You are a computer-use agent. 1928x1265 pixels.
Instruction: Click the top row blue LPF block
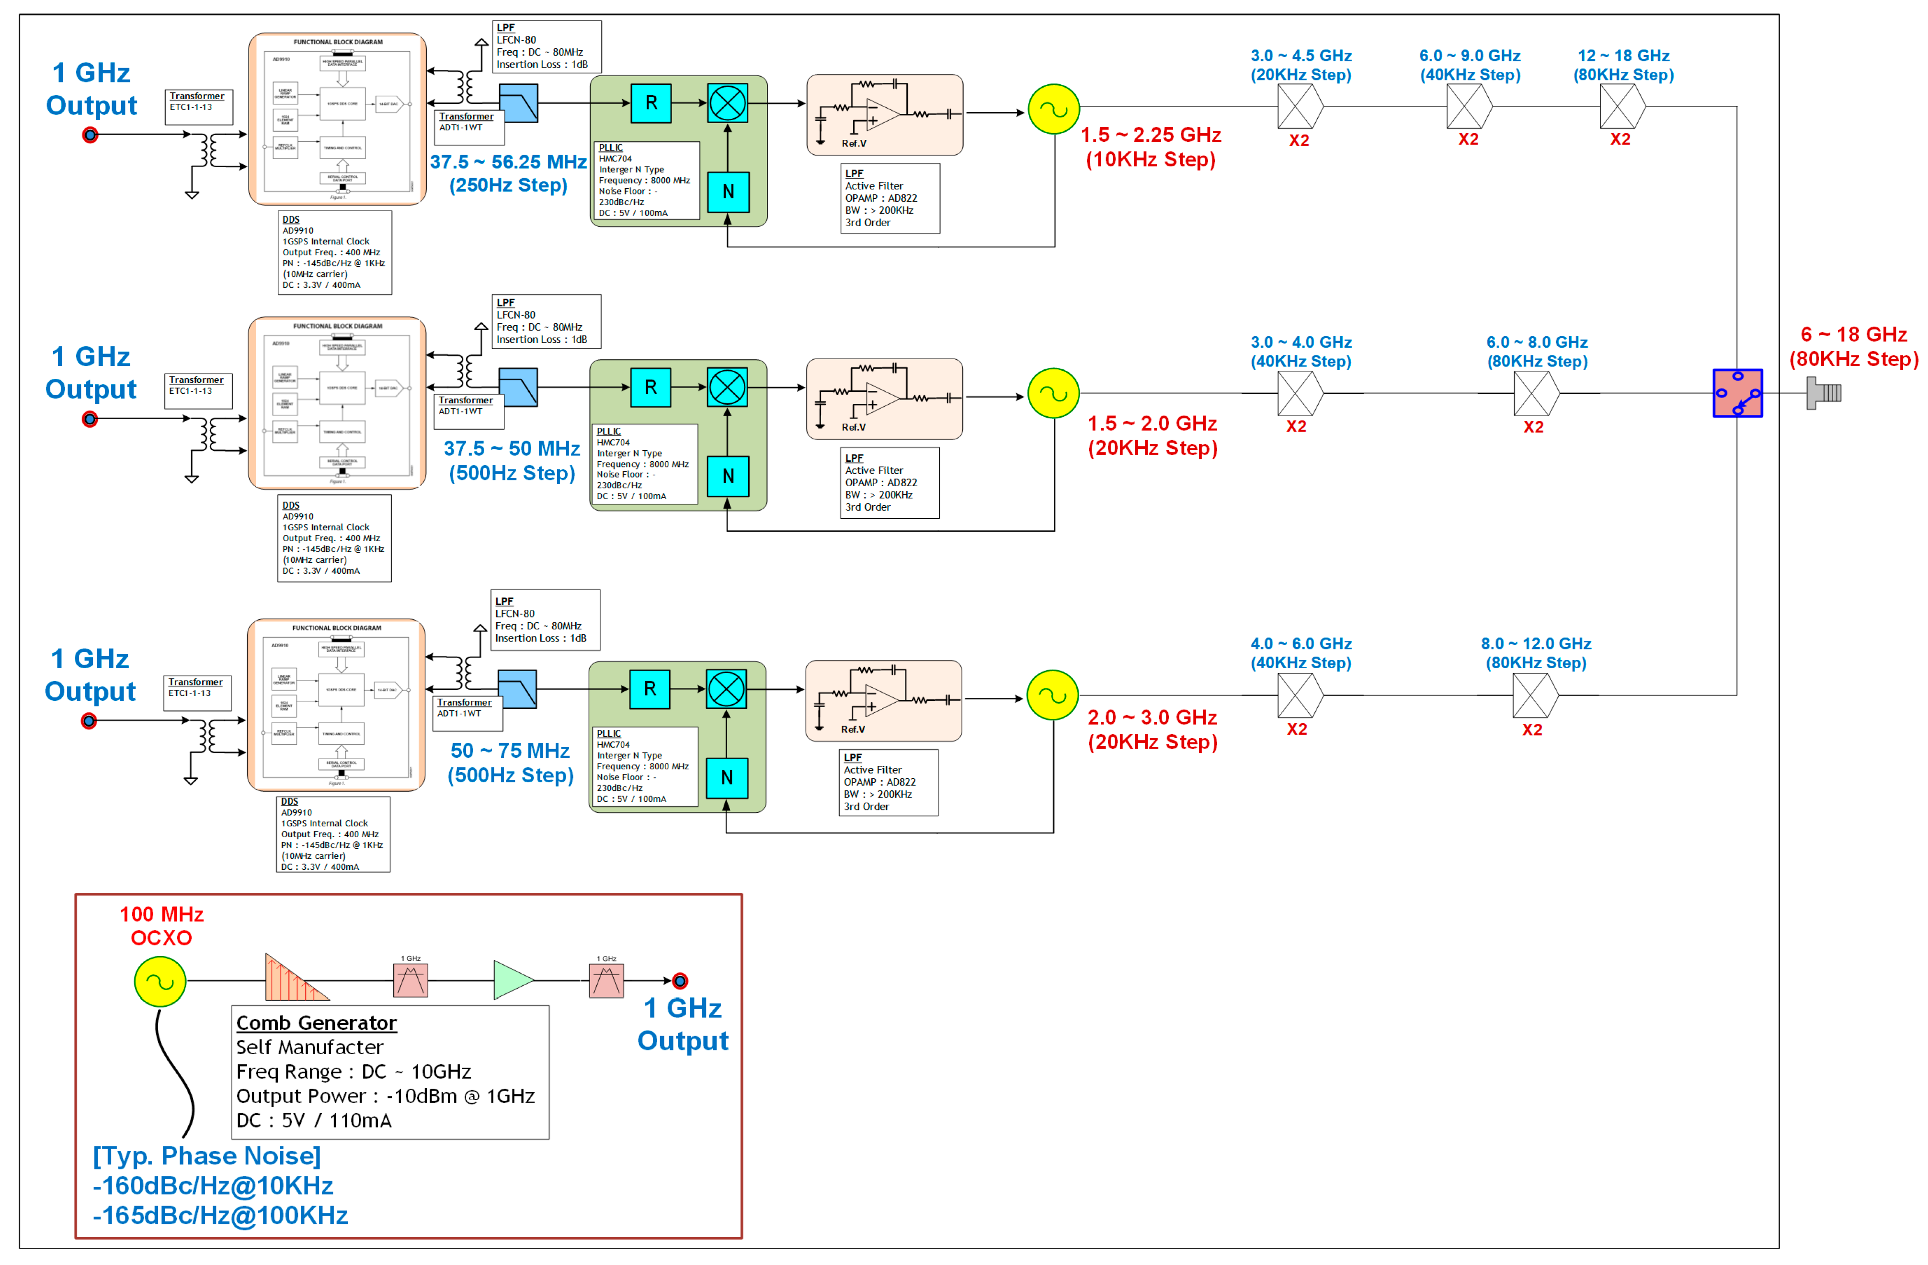(518, 103)
